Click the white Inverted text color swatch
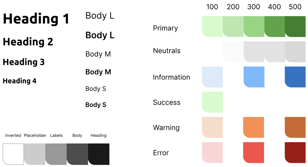 (x=13, y=154)
